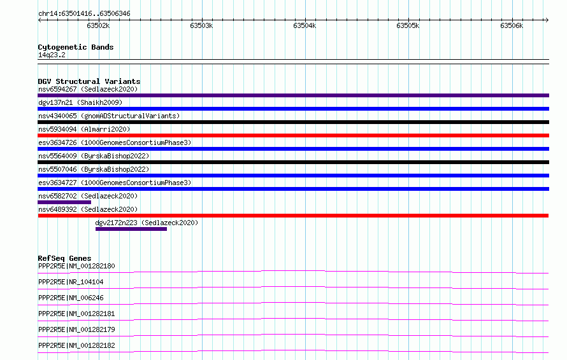This screenshot has width=567, height=360.
Task: Click the PPP2R5E|NR_104104 transcript label
Action: tap(71, 282)
